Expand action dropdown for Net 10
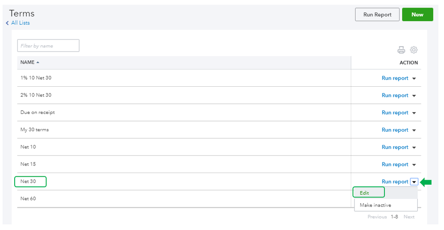 coord(414,148)
